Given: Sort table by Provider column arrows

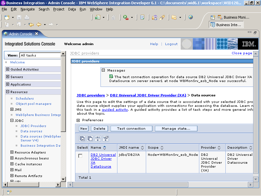Looking at the screenshot, I should (x=219, y=148).
